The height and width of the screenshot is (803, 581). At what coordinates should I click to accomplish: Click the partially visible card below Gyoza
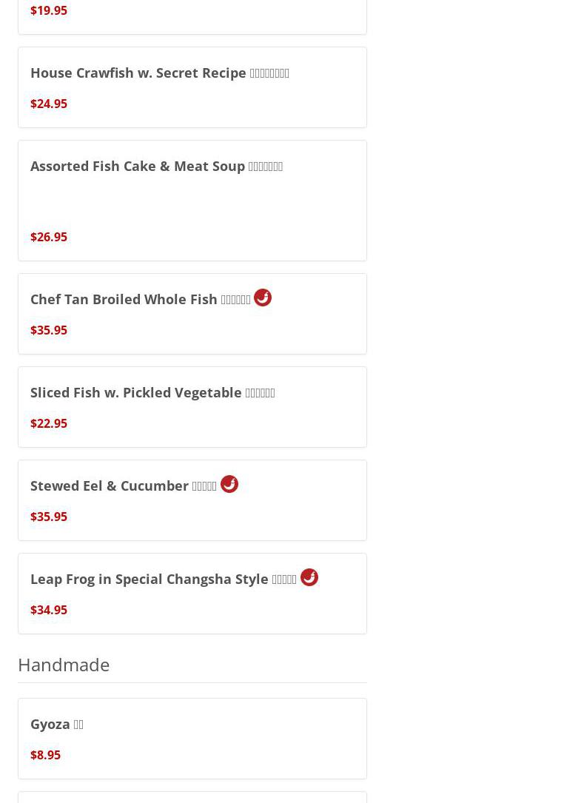click(x=192, y=797)
